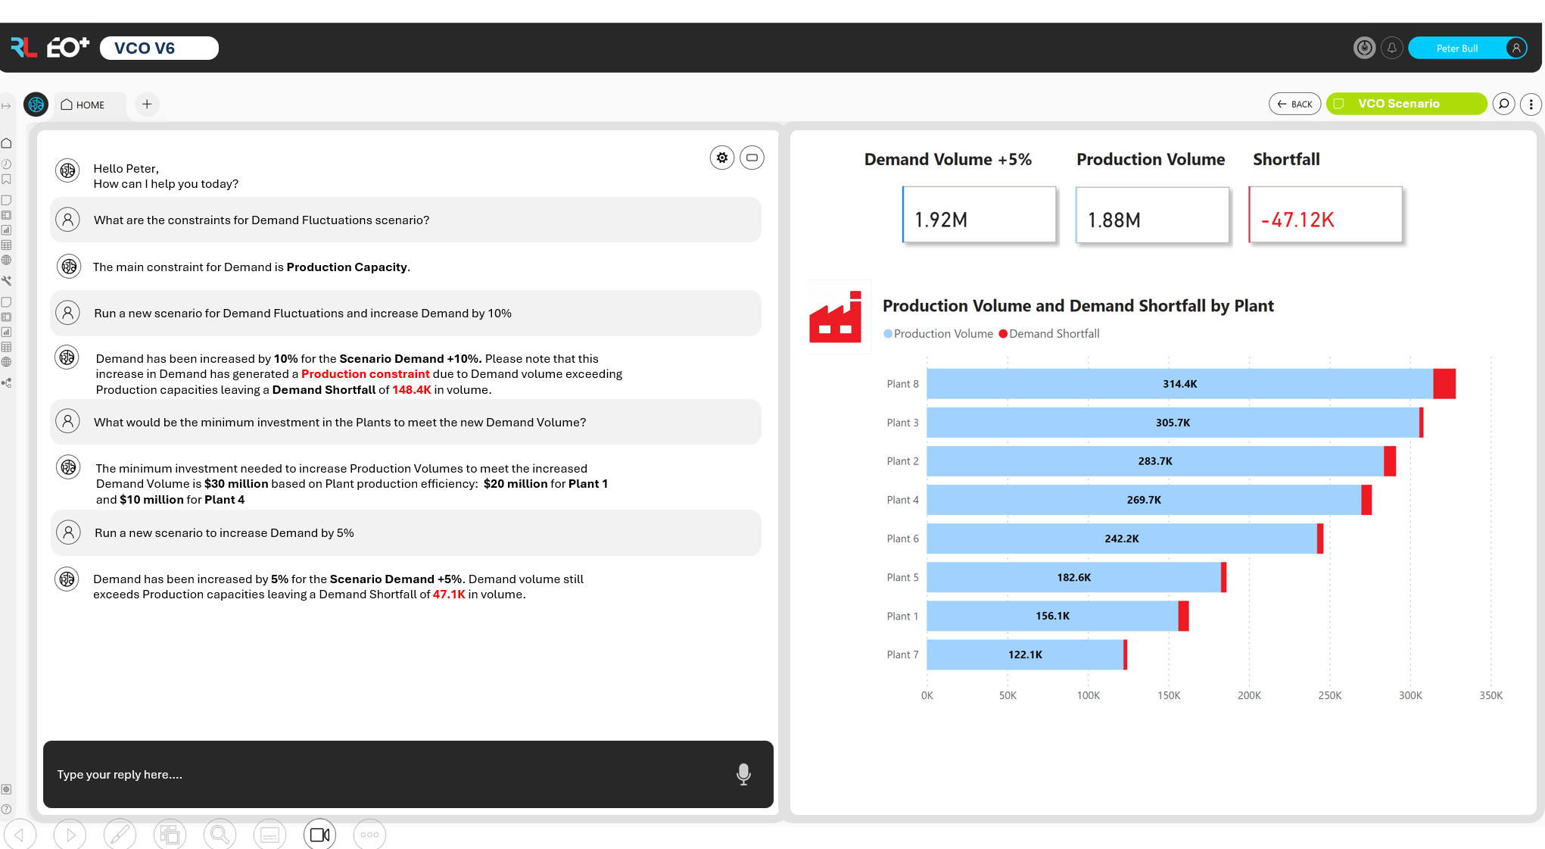Image resolution: width=1545 pixels, height=849 pixels.
Task: Click the green VCO Scenario button
Action: pos(1406,104)
